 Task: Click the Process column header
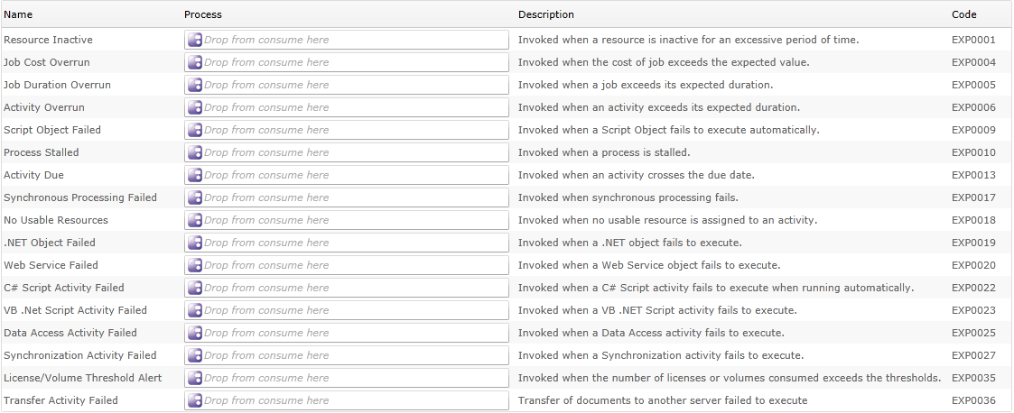(203, 14)
